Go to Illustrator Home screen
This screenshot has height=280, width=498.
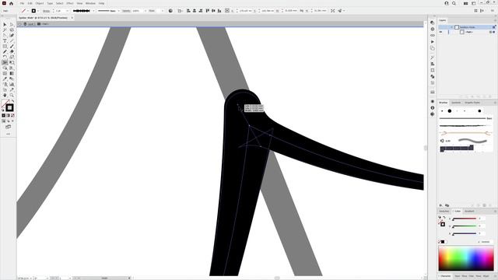pos(11,3)
